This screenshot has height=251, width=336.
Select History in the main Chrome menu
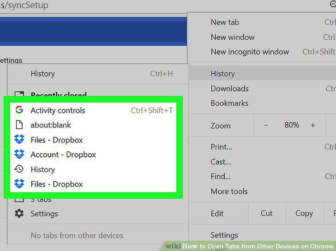coord(263,74)
